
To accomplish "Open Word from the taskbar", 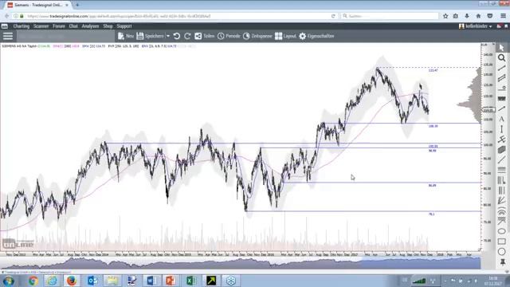I will click(151, 281).
